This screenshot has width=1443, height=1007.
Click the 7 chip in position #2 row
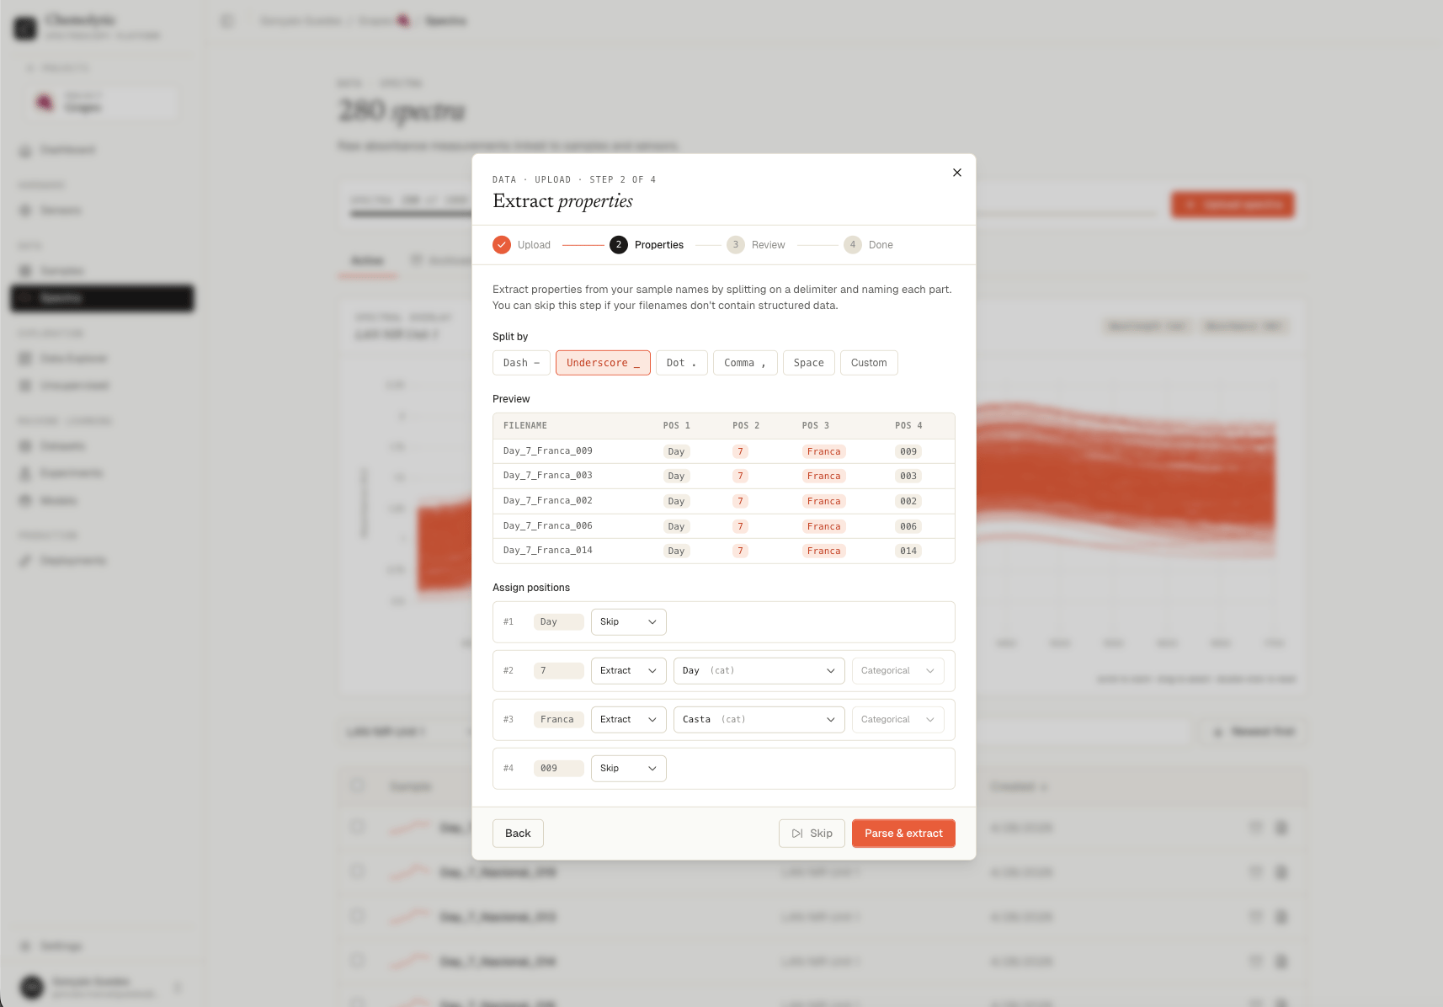[x=559, y=671]
